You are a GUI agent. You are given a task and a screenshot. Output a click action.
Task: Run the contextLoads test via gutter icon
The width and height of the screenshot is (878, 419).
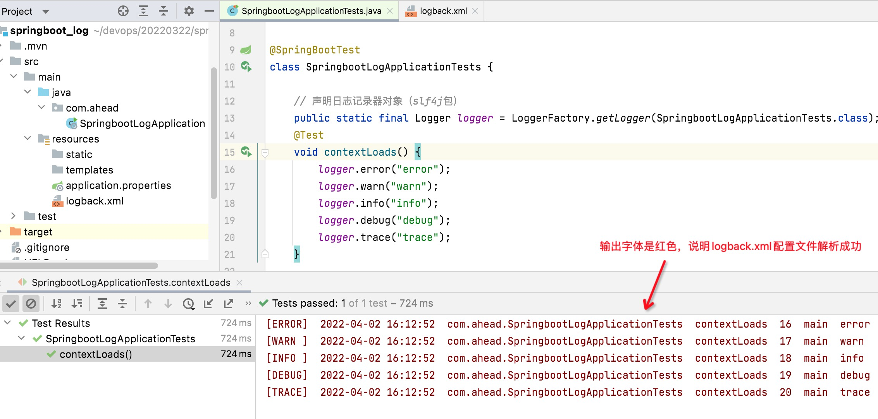coord(246,152)
